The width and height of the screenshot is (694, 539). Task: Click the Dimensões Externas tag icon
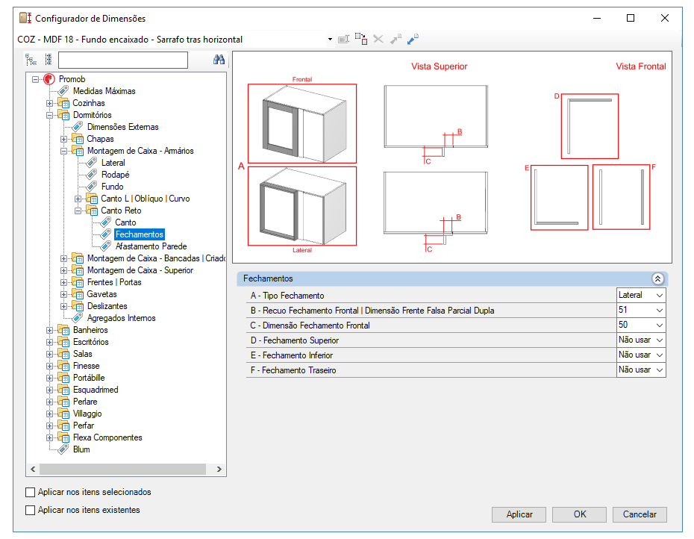pos(78,127)
